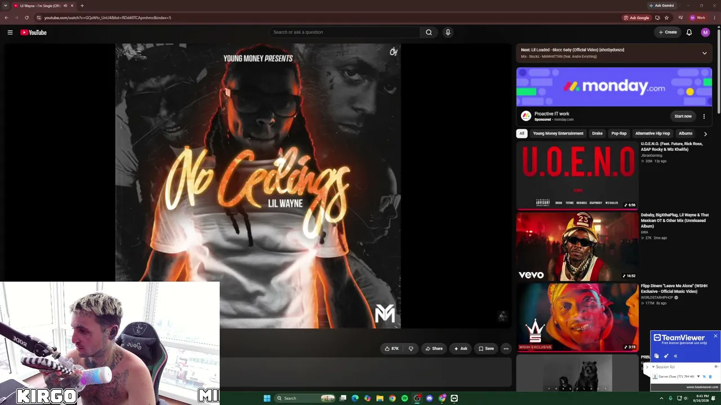Close the TeamViewer panel
The width and height of the screenshot is (721, 405).
click(x=715, y=336)
